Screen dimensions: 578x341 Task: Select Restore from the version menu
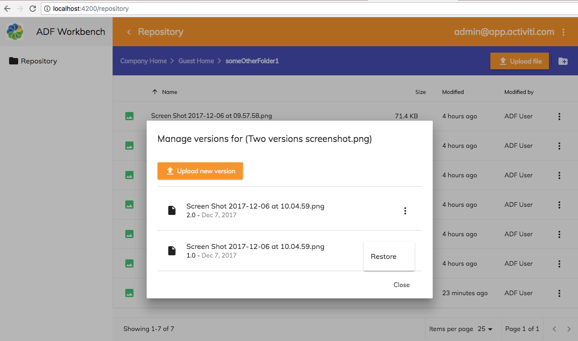pos(384,257)
